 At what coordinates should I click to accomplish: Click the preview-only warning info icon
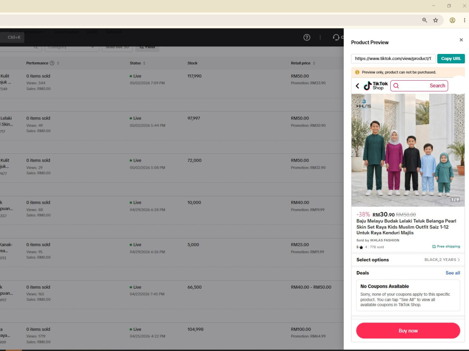[x=357, y=72]
